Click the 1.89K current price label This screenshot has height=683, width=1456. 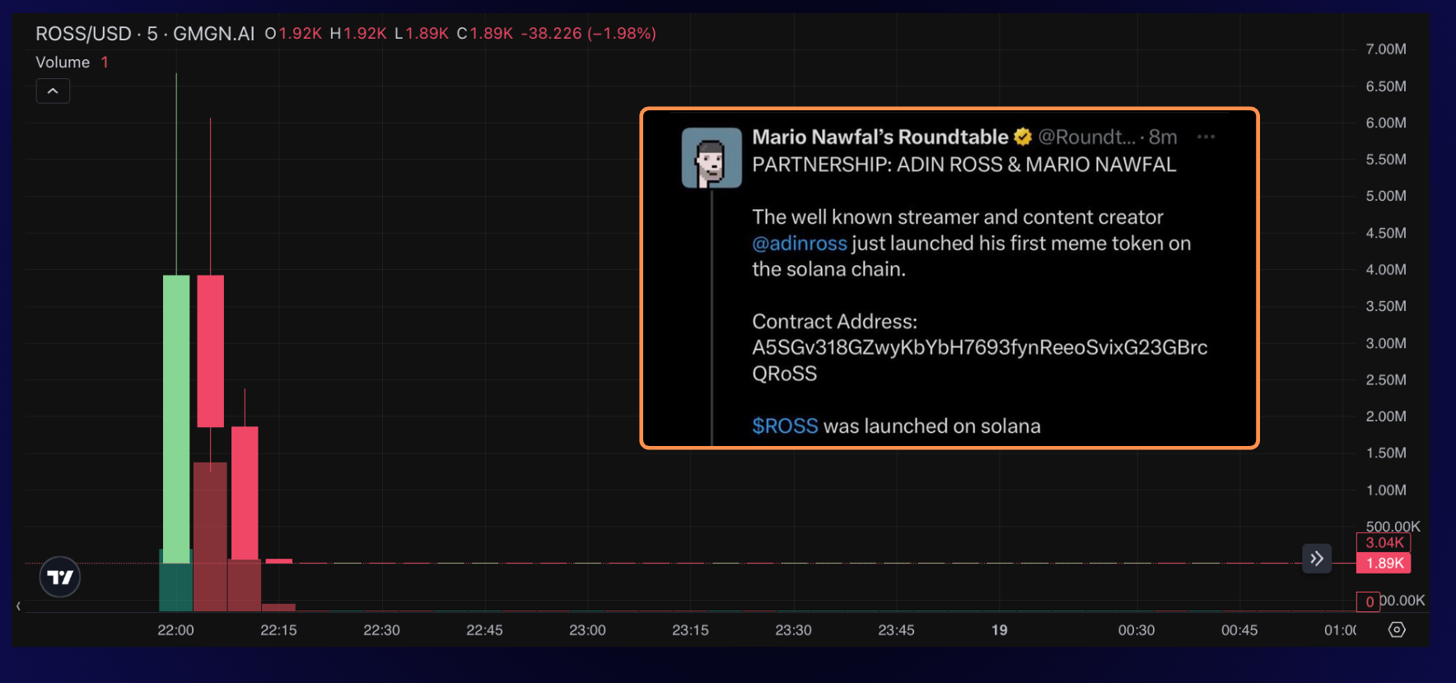point(1384,564)
